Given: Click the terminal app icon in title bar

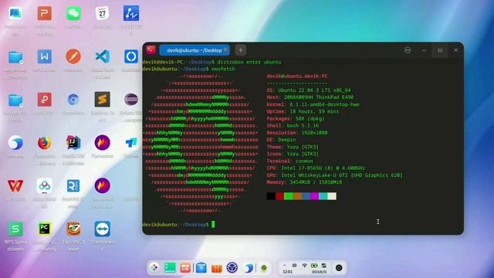Looking at the screenshot, I should tap(151, 49).
